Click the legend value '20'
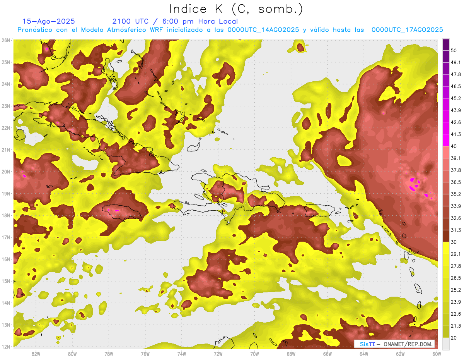The image size is (464, 359). click(454, 338)
